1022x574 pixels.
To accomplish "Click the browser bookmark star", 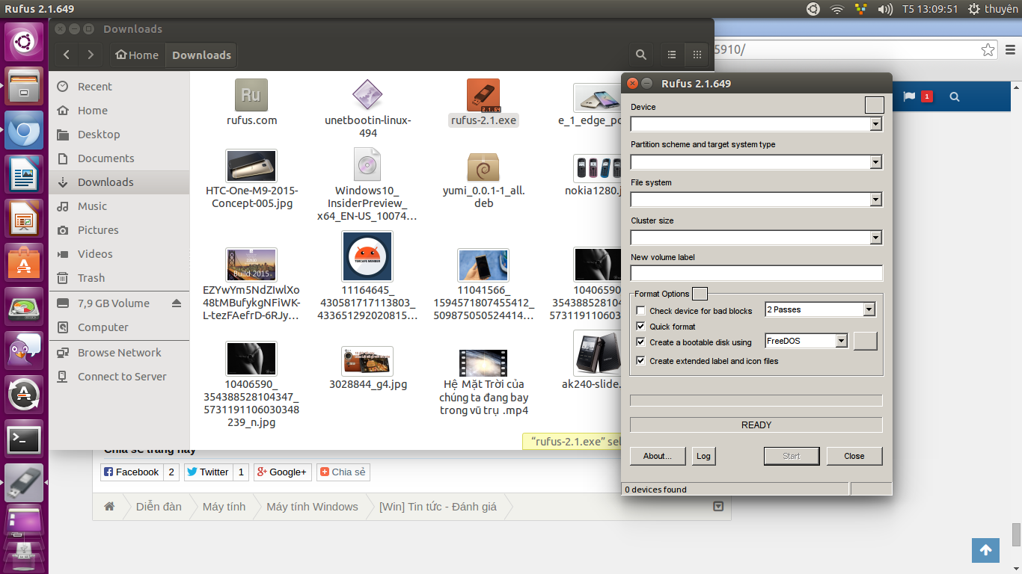I will (x=988, y=50).
